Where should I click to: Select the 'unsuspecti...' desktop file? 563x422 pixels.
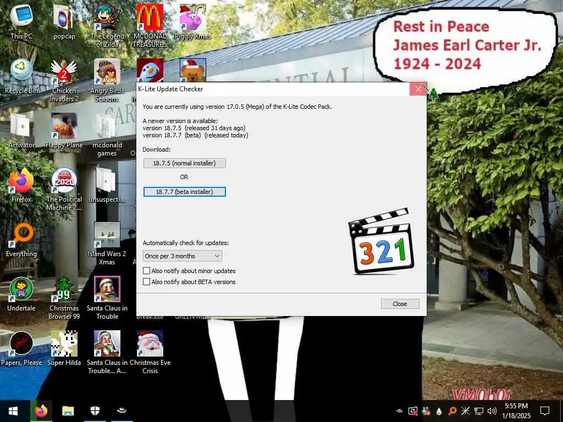click(x=107, y=185)
